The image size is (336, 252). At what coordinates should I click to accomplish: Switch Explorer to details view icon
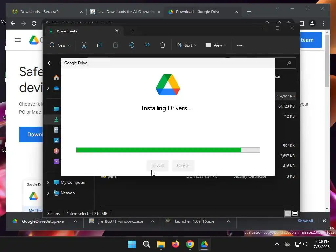click(x=288, y=213)
